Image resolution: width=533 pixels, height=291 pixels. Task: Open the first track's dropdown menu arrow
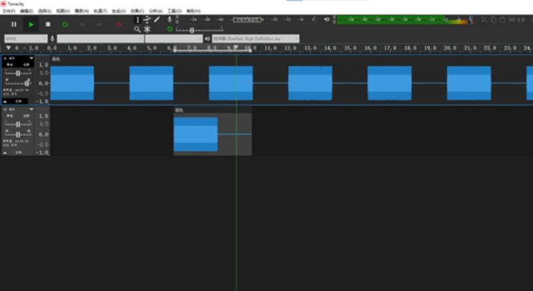click(31, 59)
